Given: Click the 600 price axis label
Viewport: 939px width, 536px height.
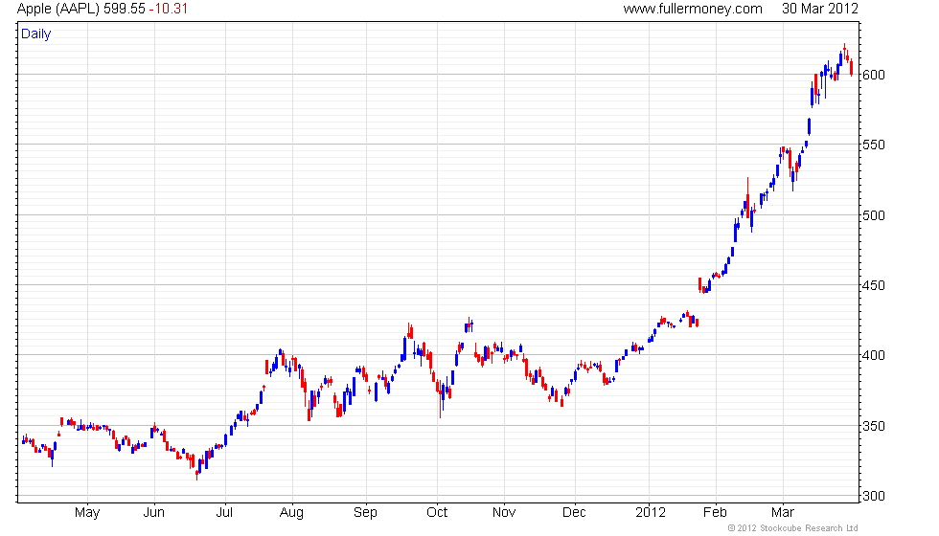Looking at the screenshot, I should point(873,75).
